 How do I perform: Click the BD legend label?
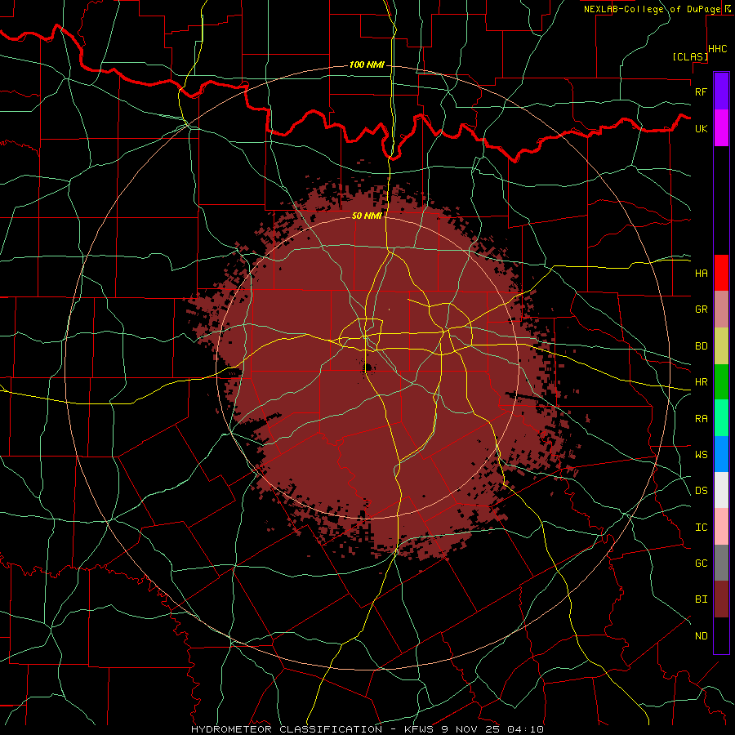702,346
